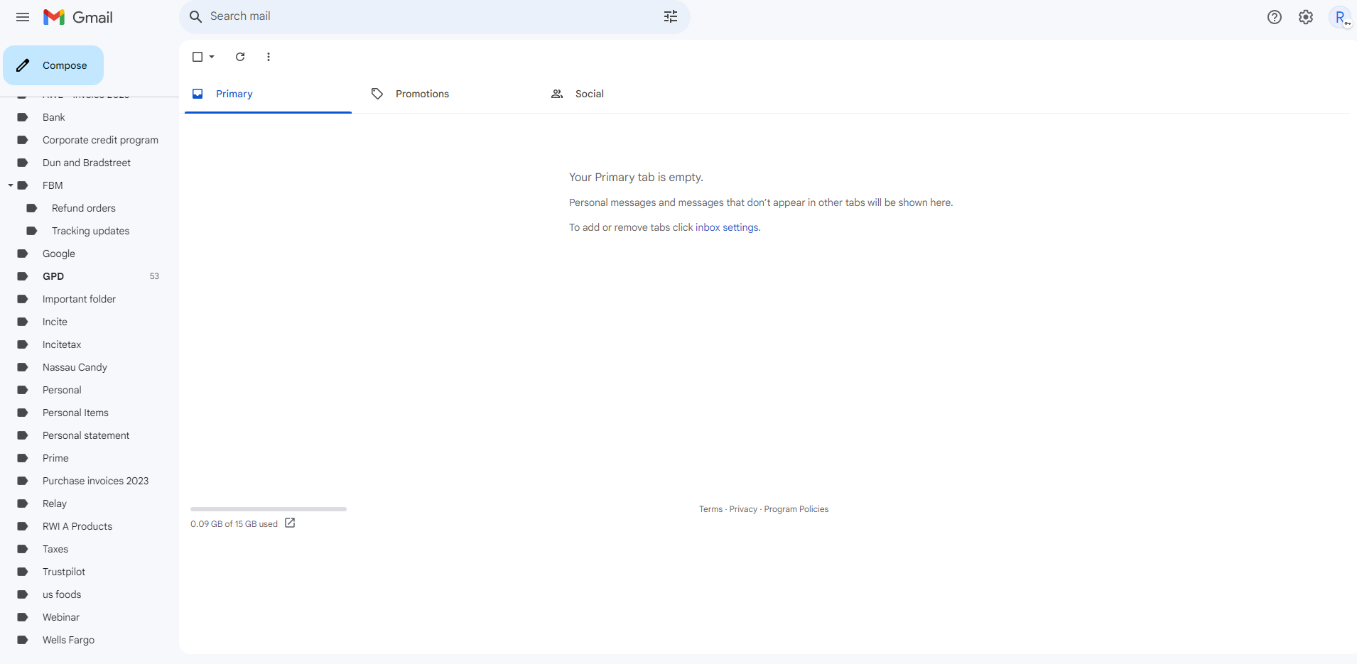Click the us foods label icon
The image size is (1357, 664).
23,594
